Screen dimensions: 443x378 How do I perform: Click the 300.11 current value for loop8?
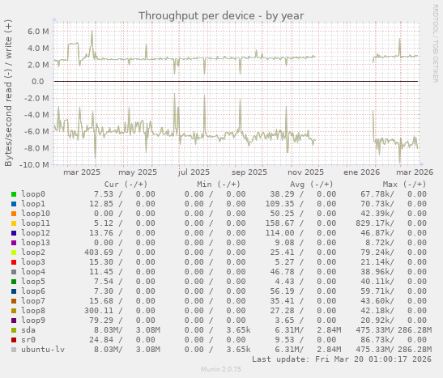[x=99, y=311]
